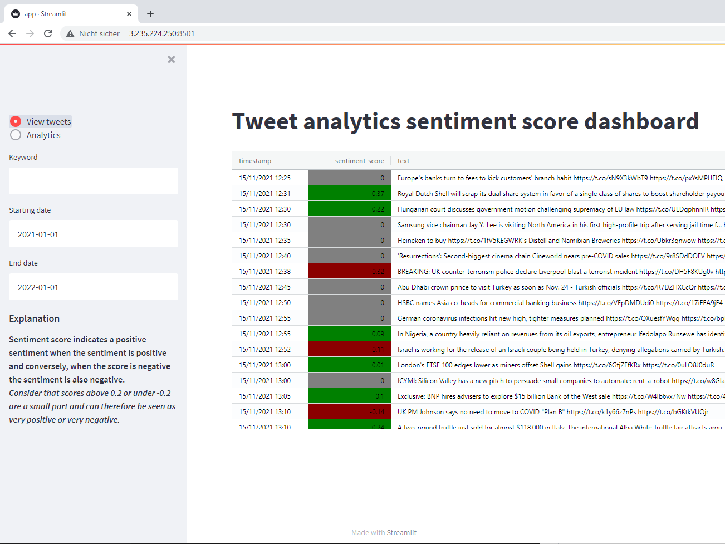Screen dimensions: 725x544
Task: Select timestamp cell 15/11/2021 12:25
Action: (x=270, y=178)
